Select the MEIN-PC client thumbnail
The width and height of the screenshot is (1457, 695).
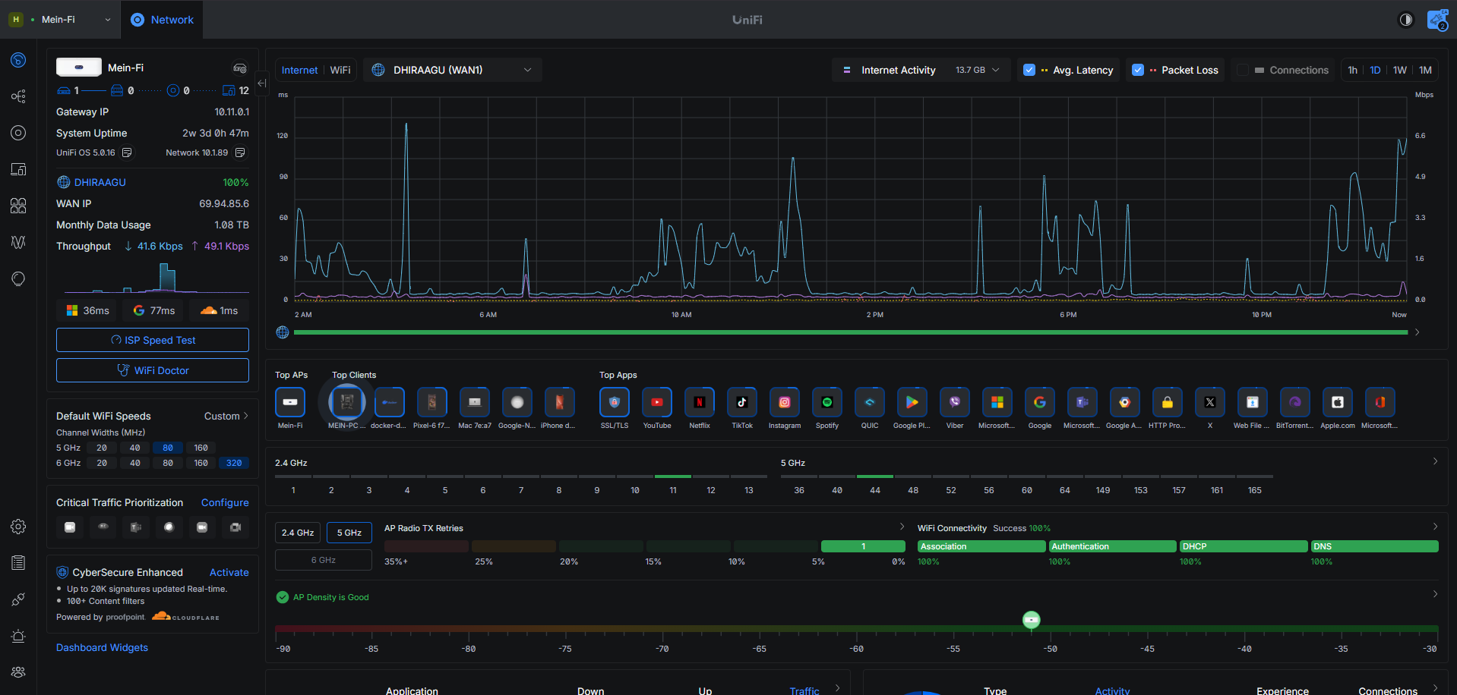[346, 402]
